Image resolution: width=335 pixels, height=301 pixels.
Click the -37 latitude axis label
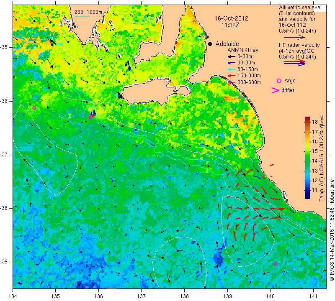(6, 154)
